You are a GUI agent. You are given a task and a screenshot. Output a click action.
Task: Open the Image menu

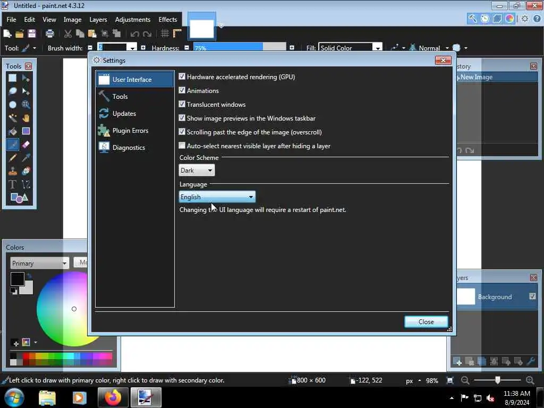(x=72, y=20)
